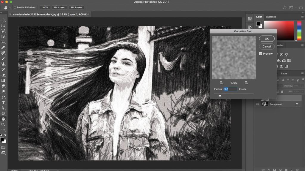This screenshot has width=305, height=171.
Task: Click the Radius value input field
Action: [231, 89]
